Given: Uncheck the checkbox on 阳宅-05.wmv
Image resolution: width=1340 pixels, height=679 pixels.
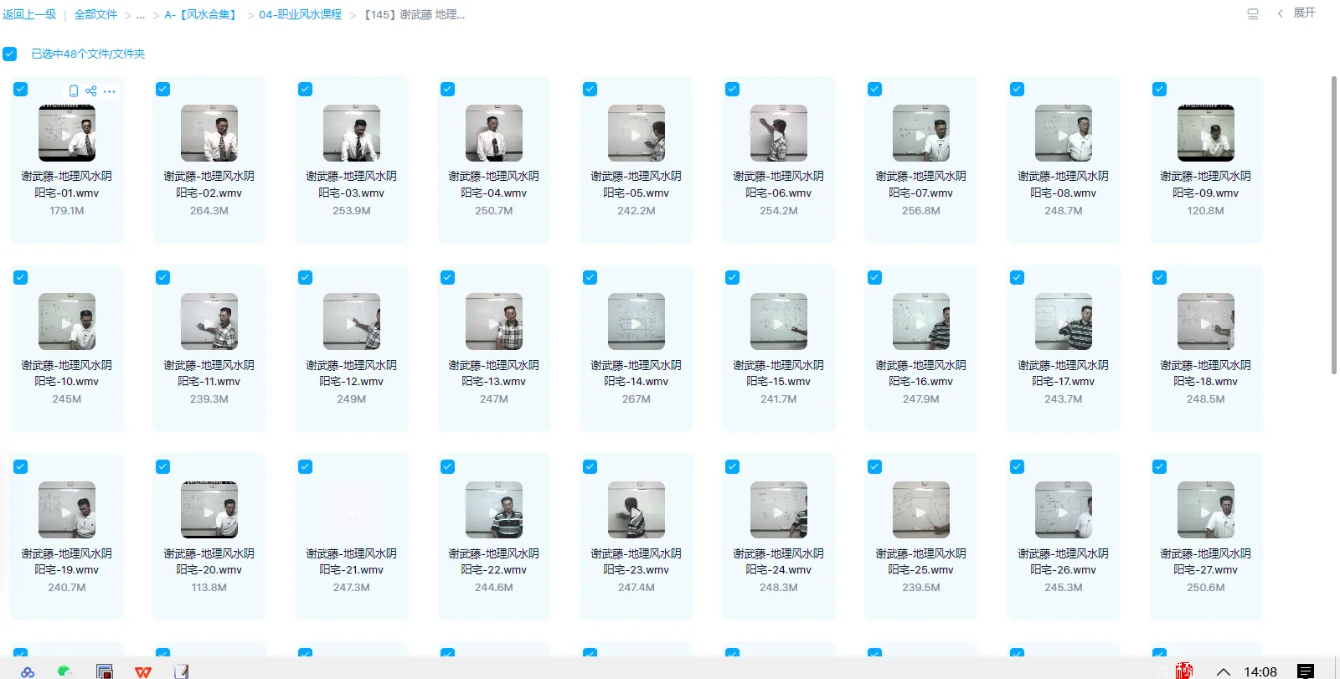Looking at the screenshot, I should point(590,89).
